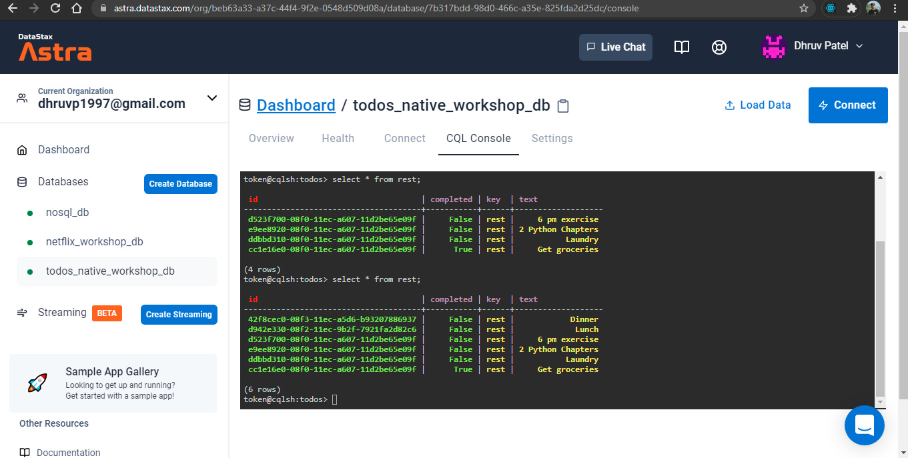Click the organization people icon
Viewport: 908px width, 458px height.
click(x=23, y=98)
